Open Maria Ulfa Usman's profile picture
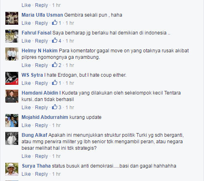This screenshot has width=204, height=181. coord(12,18)
